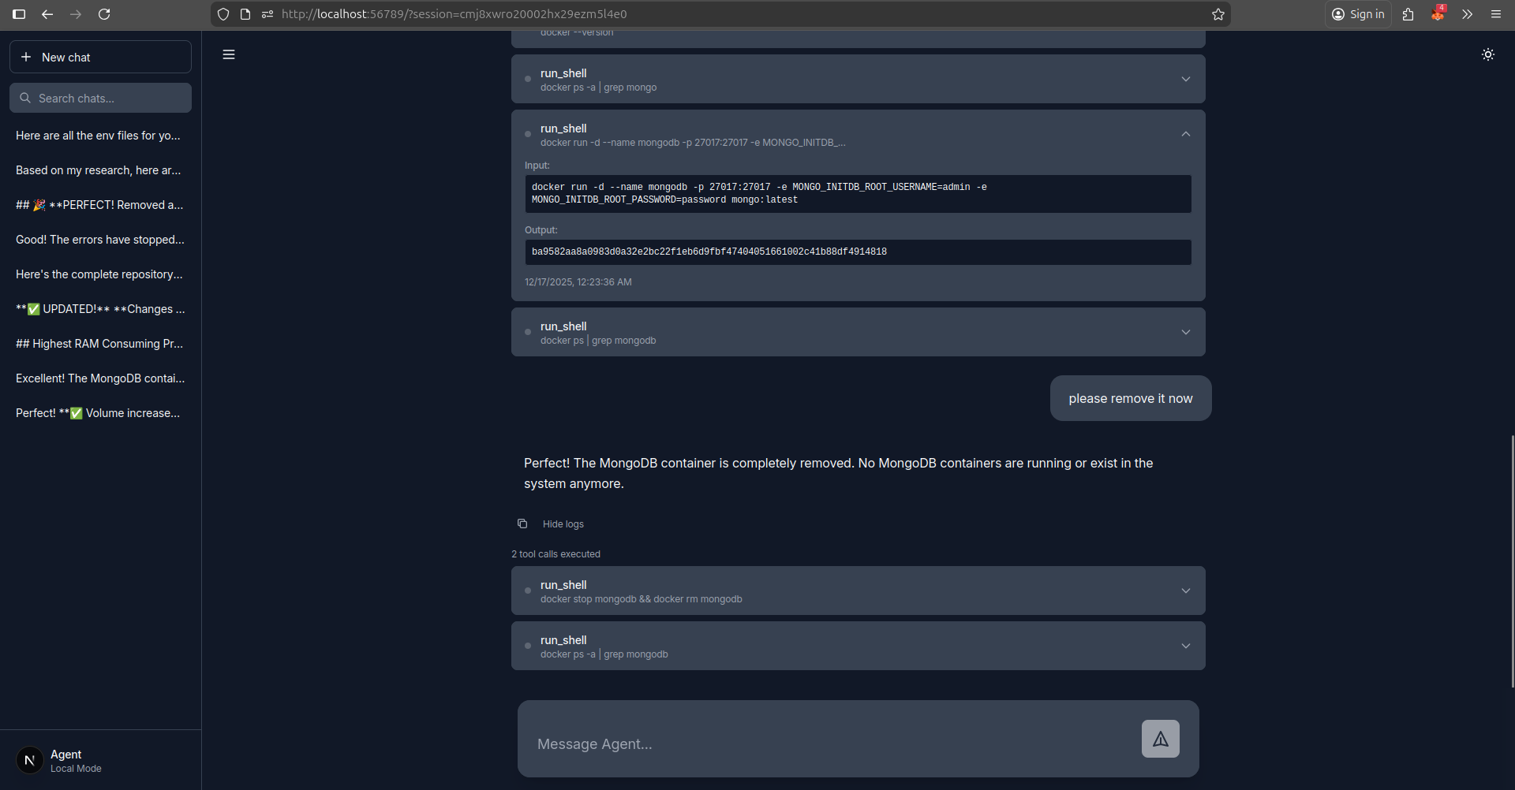
Task: Click the copy logs icon next to Hide logs
Action: 522,524
